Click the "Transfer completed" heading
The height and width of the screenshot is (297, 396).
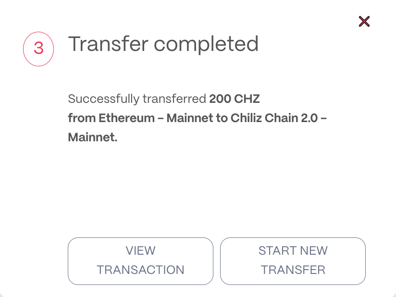[163, 44]
